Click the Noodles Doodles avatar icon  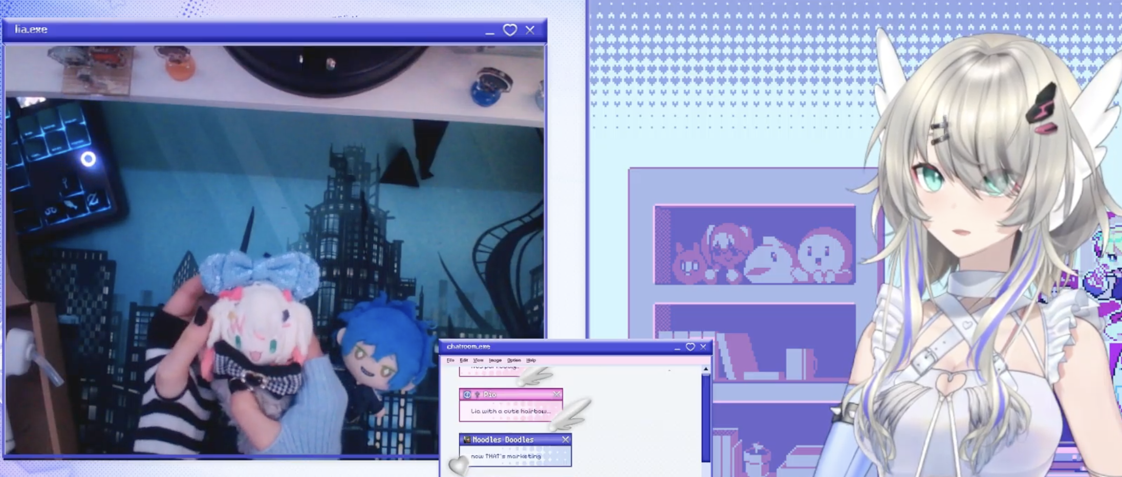[467, 440]
